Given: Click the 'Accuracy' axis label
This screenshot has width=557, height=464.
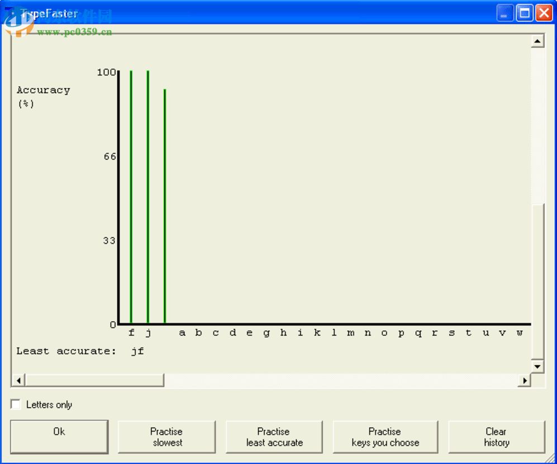Looking at the screenshot, I should click(44, 90).
